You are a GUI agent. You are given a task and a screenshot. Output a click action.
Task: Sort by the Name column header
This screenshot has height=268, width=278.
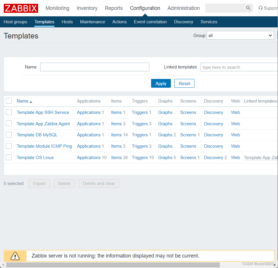pos(22,101)
